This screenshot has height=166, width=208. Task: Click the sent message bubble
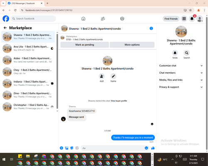pos(133,137)
